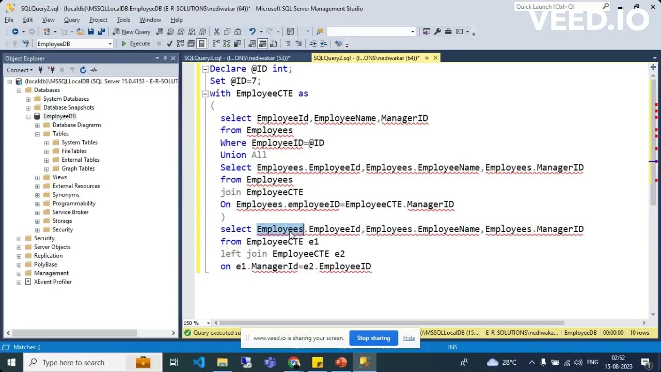The image size is (661, 372).
Task: Click the Save All icon
Action: (x=101, y=32)
